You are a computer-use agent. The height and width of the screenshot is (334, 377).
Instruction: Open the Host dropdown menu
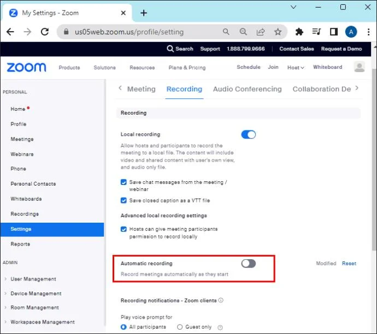296,68
